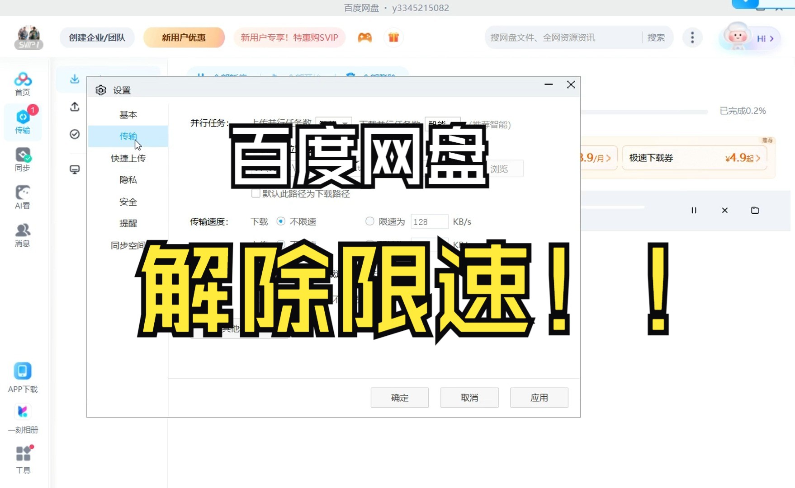Image resolution: width=795 pixels, height=488 pixels.
Task: Click the SVIP user avatar at top left
Action: point(29,38)
